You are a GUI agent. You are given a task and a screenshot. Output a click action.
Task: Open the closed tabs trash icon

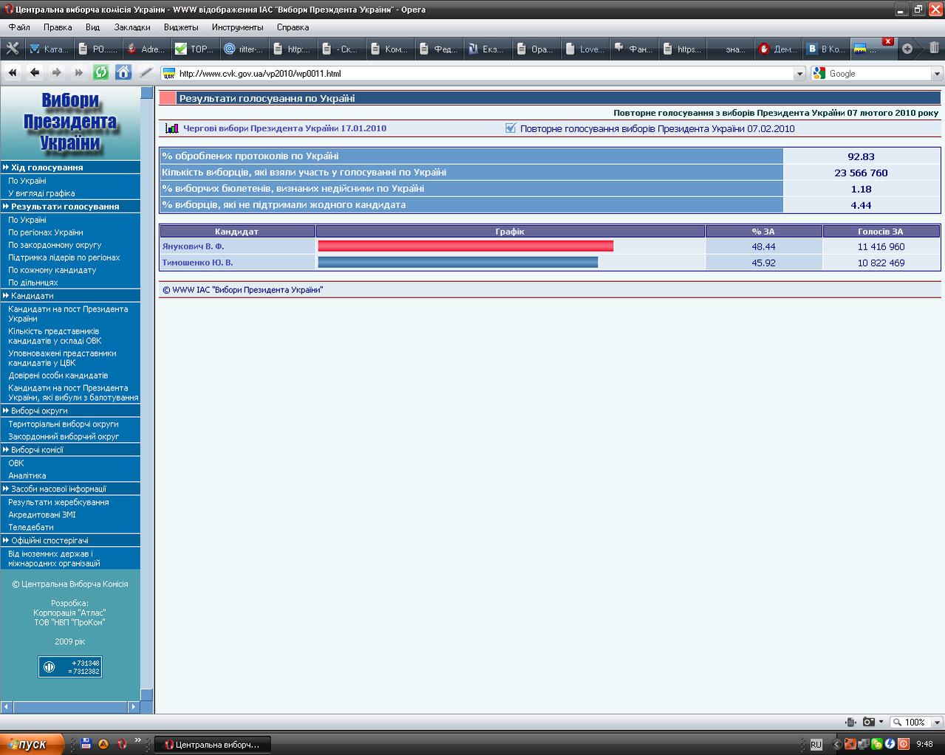pos(934,49)
